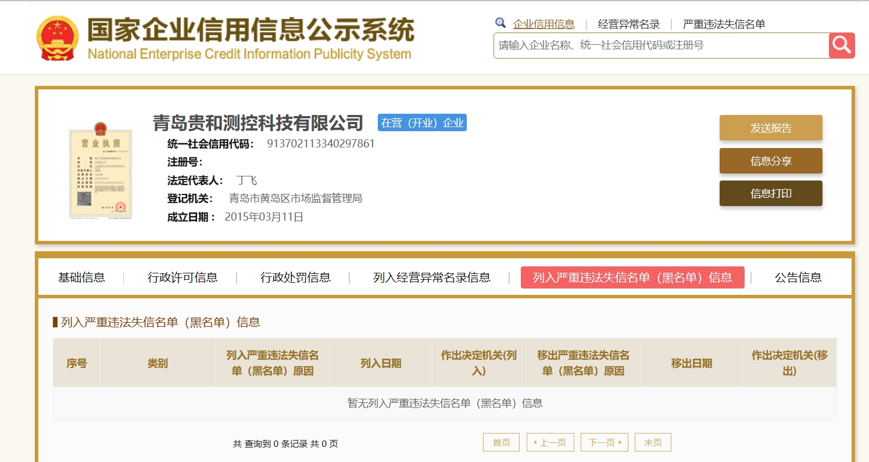Open the 列入经营异常名录信息 tab
The width and height of the screenshot is (869, 462).
pos(432,277)
